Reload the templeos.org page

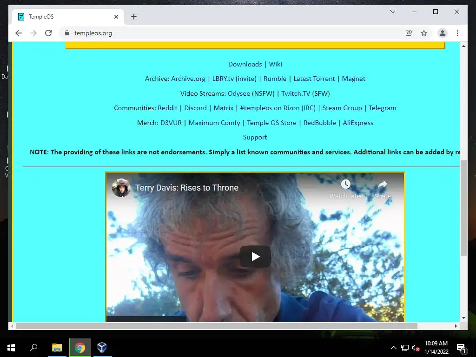point(48,33)
